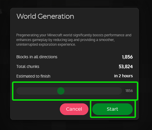
Task: Click the slider track right of the handle
Action: [x=92, y=91]
